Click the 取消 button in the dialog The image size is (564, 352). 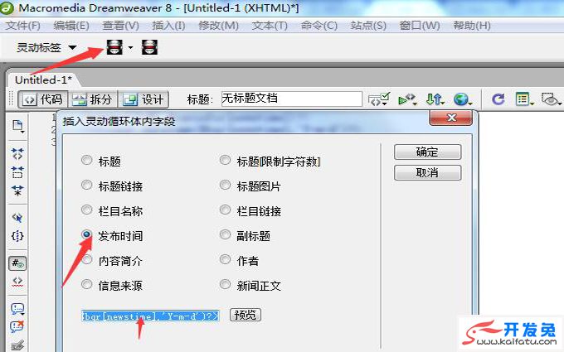tap(427, 173)
